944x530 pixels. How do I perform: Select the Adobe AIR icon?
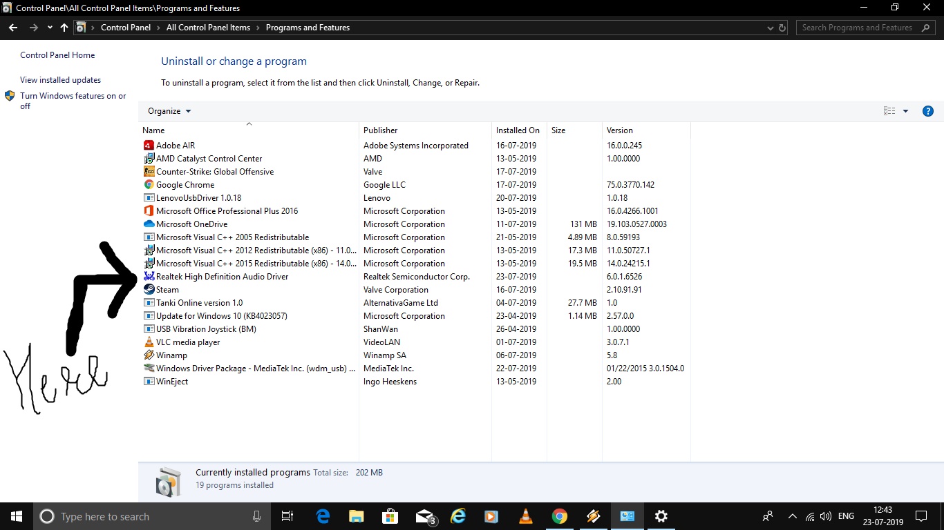149,146
